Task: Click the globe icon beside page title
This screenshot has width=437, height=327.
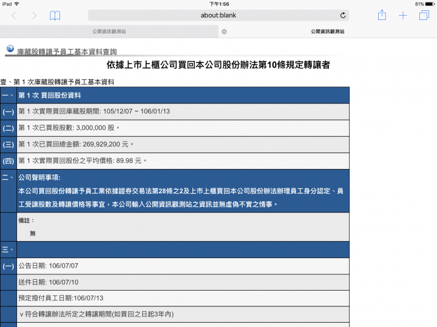Action: 10,48
